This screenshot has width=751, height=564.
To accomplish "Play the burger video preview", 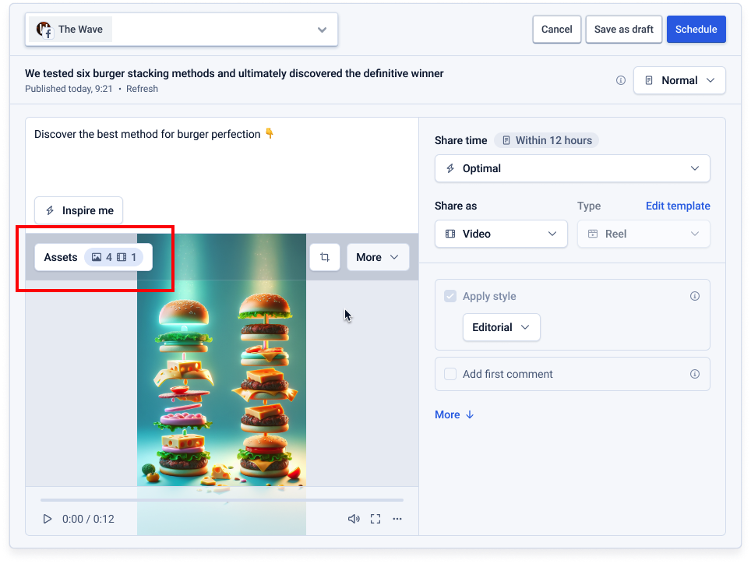I will point(48,519).
